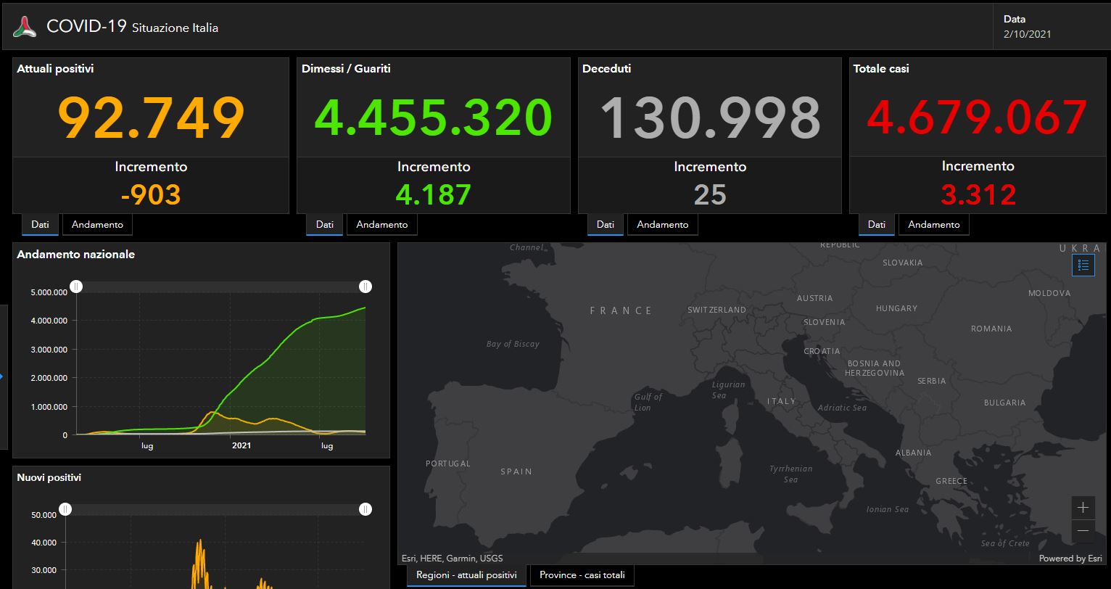This screenshot has height=589, width=1111.
Task: Click the Italy label on the map
Action: [x=781, y=401]
